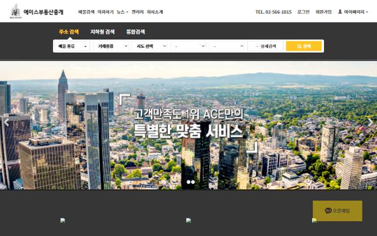377x236 pixels.
Task: Click the middle broken image below the banner
Action: [x=188, y=220]
